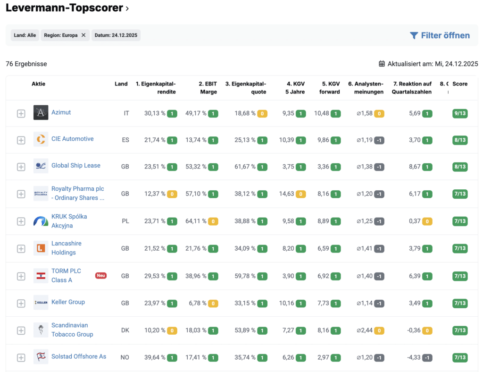This screenshot has height=372, width=483.
Task: Open the Levermann-Topscorer heading link
Action: coord(67,8)
